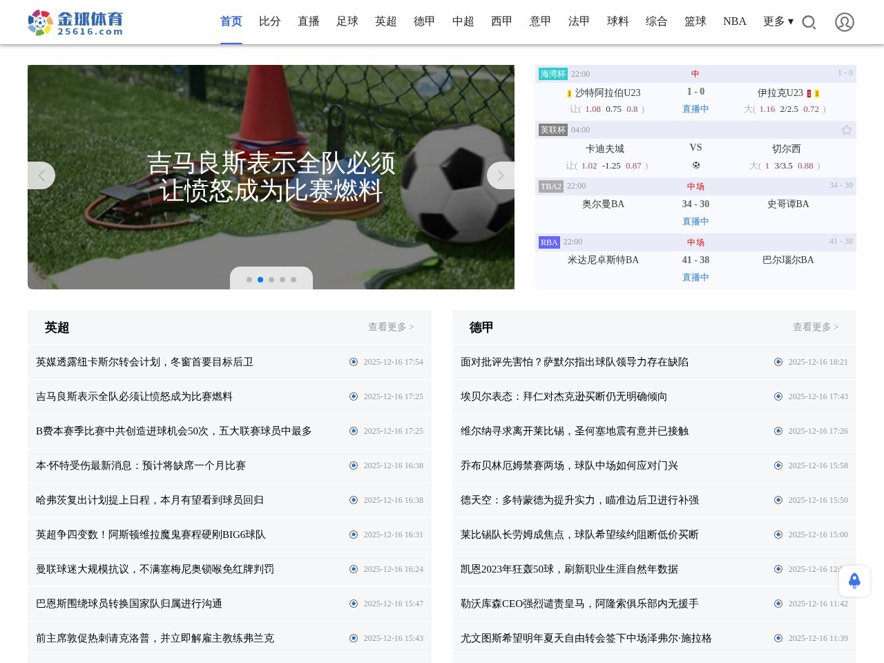The height and width of the screenshot is (663, 884).
Task: Switch to the 比分 nav tab
Action: 269,21
